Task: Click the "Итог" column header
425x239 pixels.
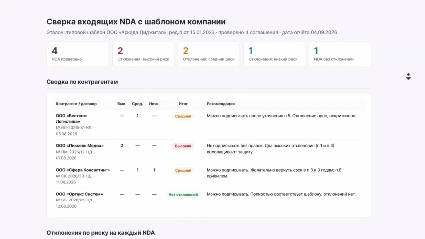Action: pyautogui.click(x=183, y=104)
